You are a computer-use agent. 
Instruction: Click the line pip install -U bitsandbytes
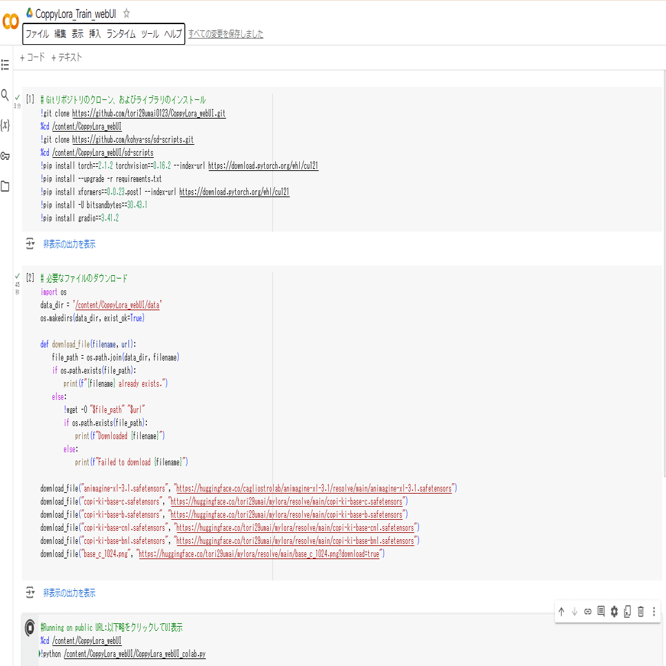tap(94, 205)
